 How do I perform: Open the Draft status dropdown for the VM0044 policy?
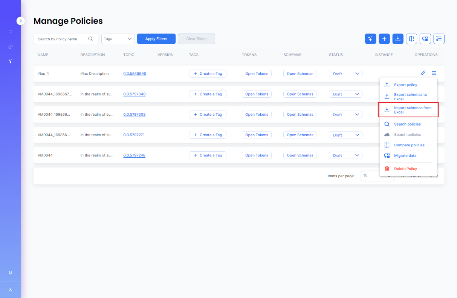click(345, 155)
